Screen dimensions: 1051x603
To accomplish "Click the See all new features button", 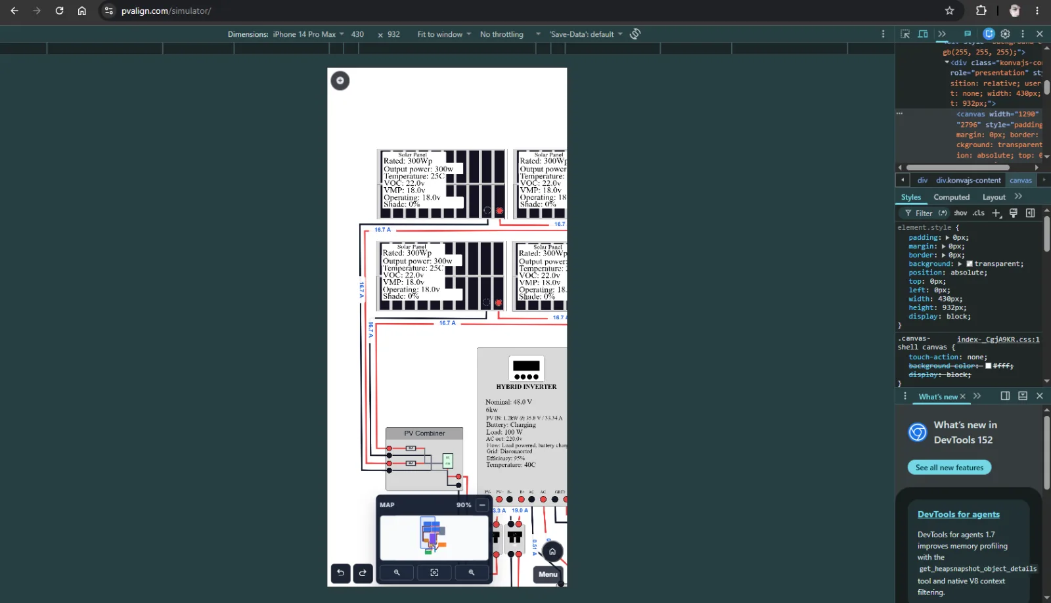I will [x=949, y=468].
